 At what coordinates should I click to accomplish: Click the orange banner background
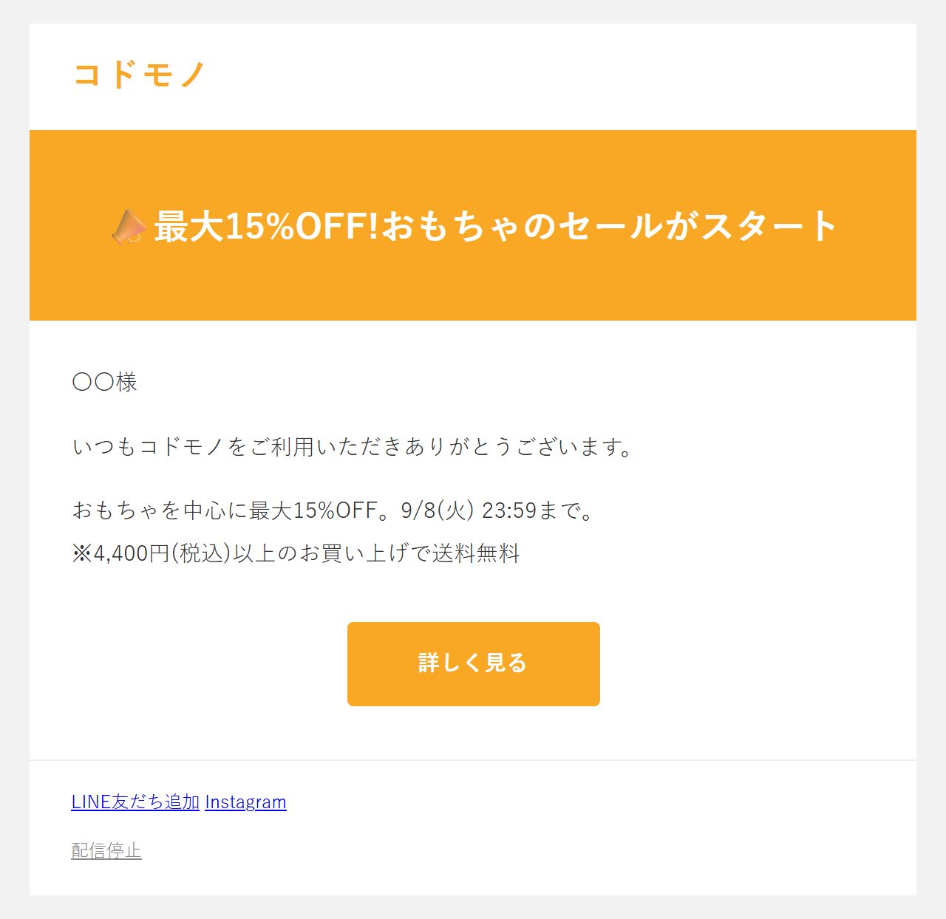[x=473, y=288]
